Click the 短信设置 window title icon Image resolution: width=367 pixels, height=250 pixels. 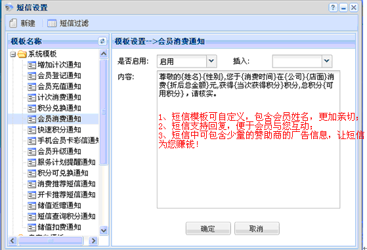coord(9,7)
